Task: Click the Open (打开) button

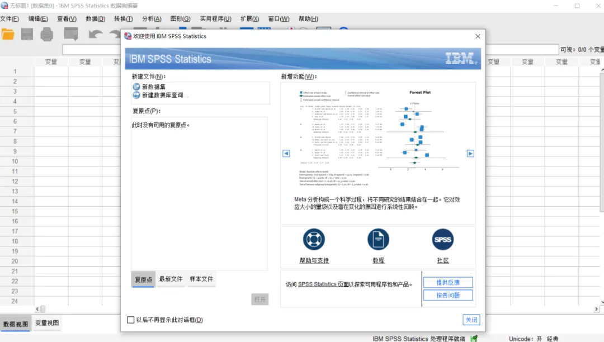Action: point(259,300)
